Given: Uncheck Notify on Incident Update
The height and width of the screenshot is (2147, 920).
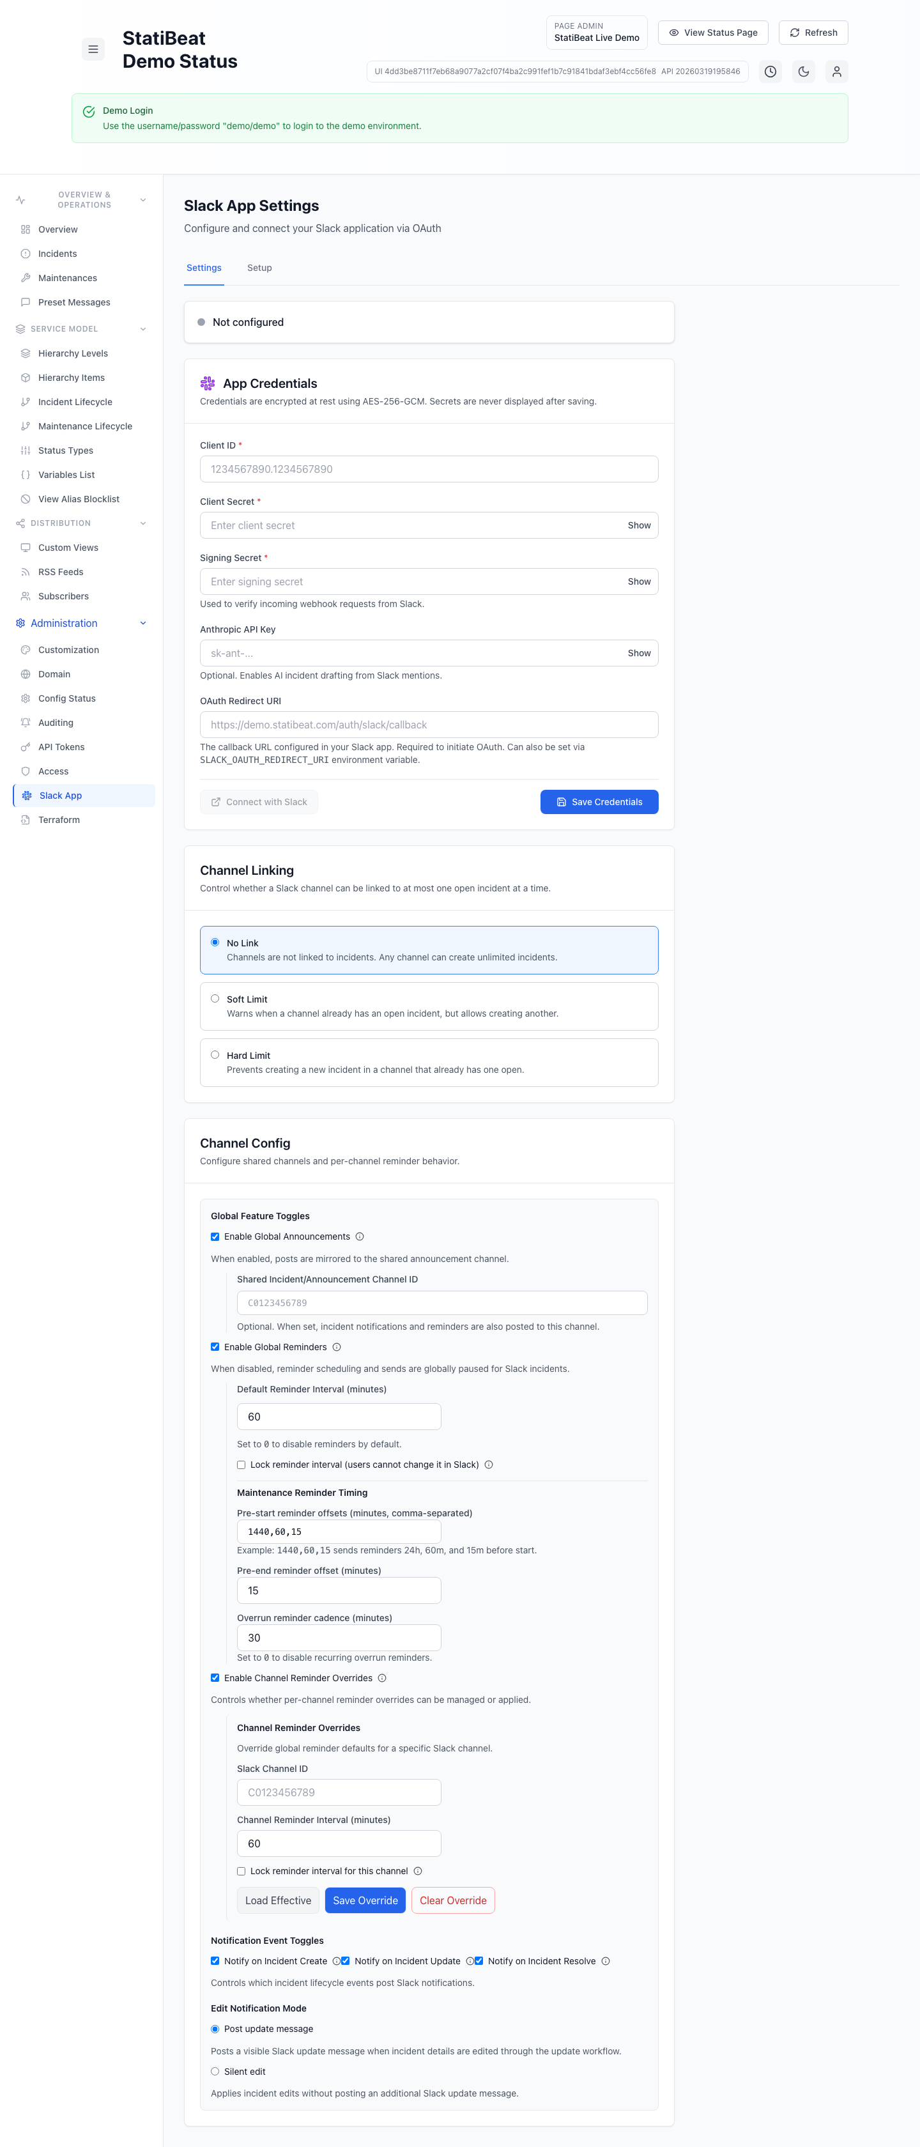Looking at the screenshot, I should click(346, 1960).
